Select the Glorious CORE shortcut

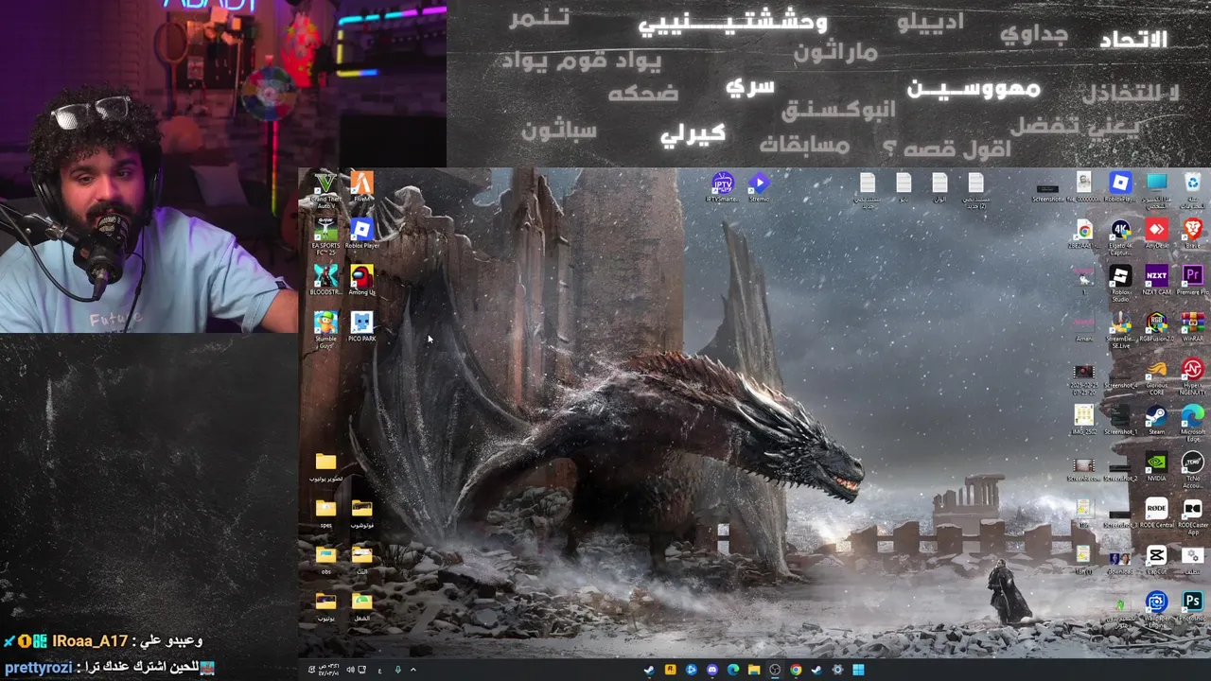[x=1156, y=376]
